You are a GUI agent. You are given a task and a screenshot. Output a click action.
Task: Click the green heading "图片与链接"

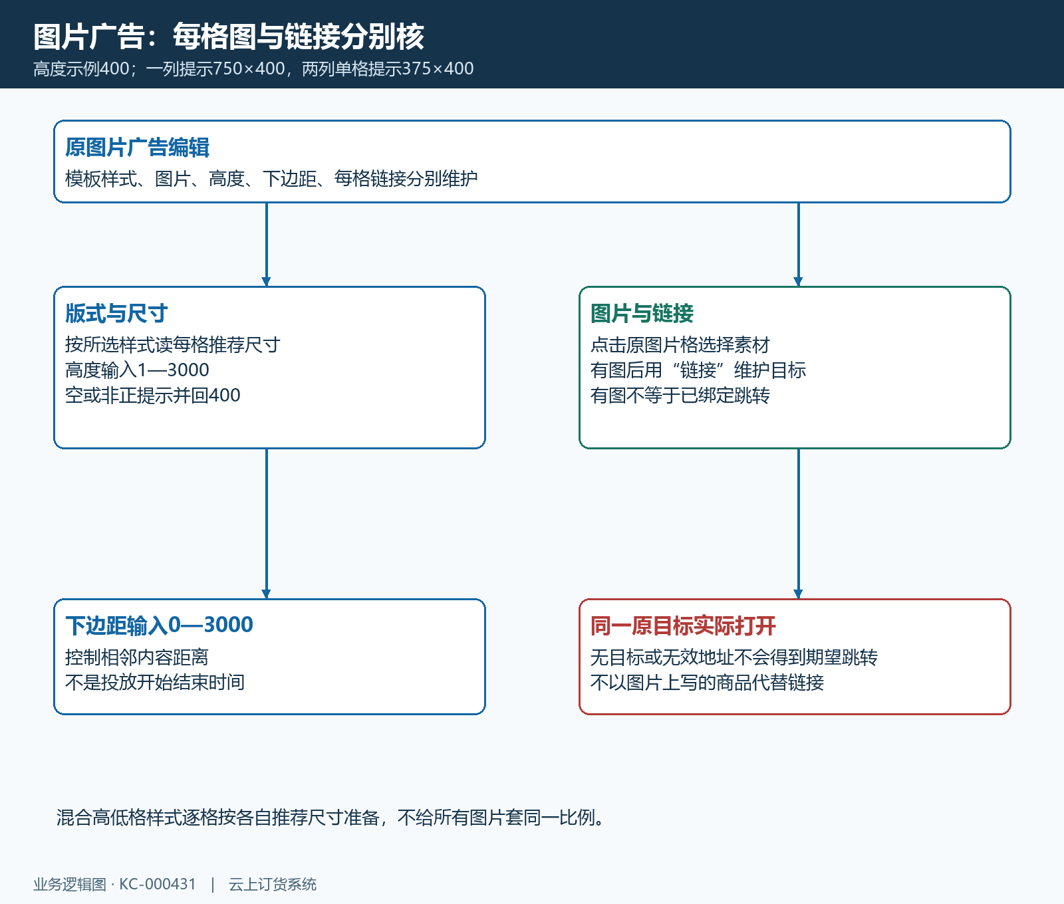pos(642,313)
